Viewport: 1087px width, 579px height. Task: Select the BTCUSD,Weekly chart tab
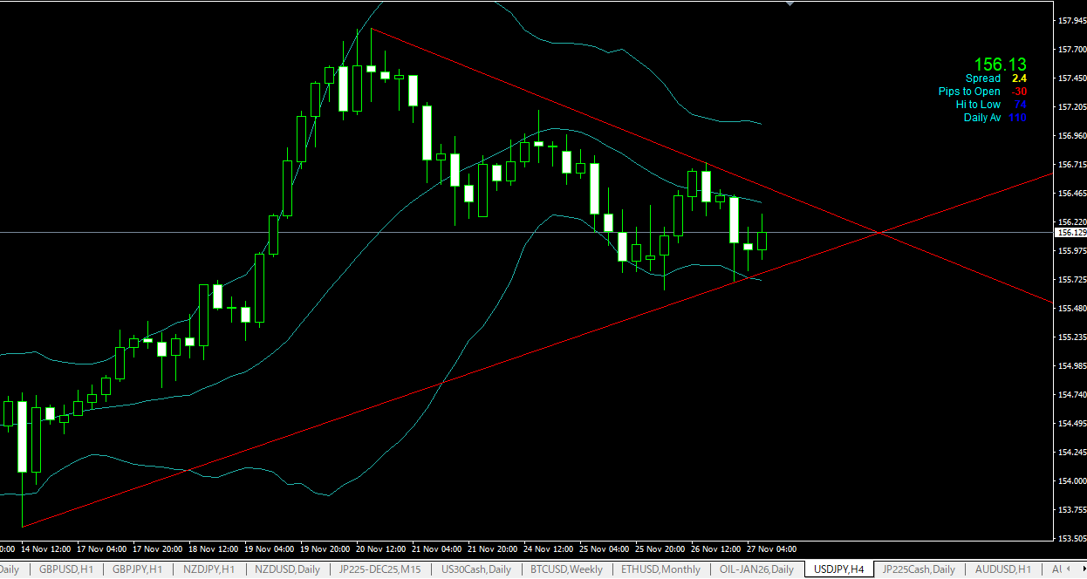point(566,569)
